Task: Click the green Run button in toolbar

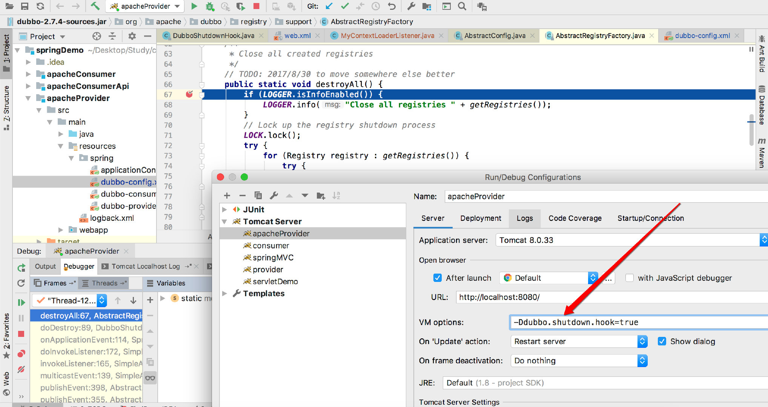Action: 194,6
